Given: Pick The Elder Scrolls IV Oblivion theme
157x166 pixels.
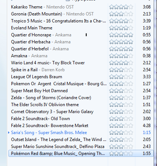Looking at the screenshot, I should [81, 105].
